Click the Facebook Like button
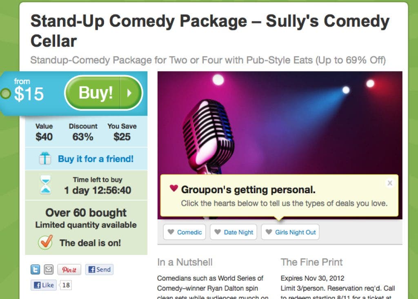The height and width of the screenshot is (299, 418). 44,285
